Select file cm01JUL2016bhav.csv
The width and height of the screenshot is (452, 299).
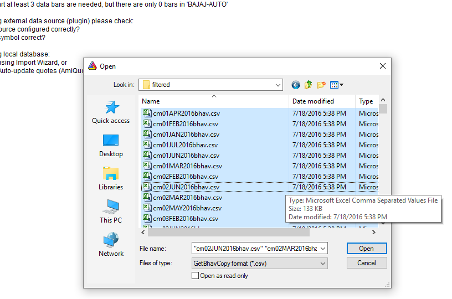coord(186,145)
